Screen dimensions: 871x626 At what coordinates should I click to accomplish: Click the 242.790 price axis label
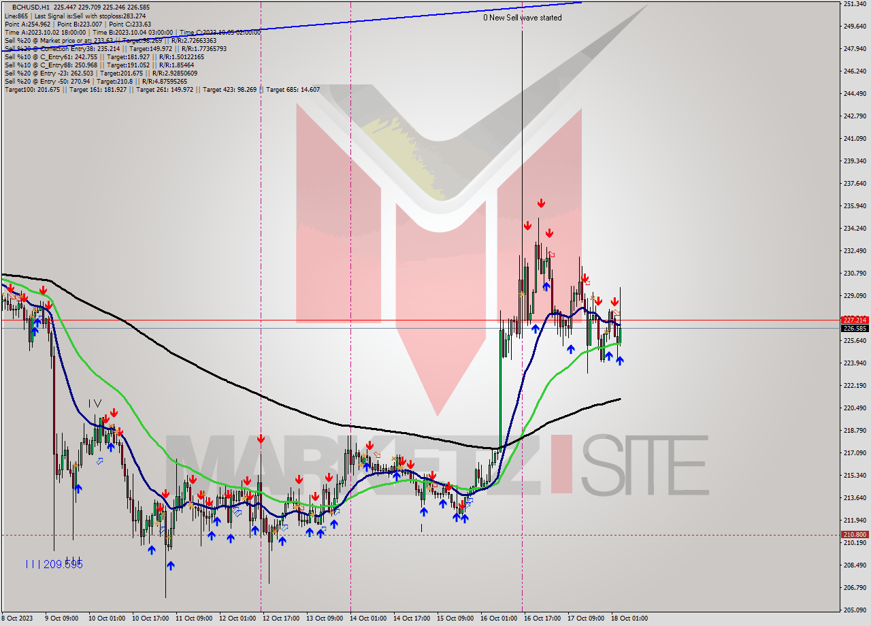(854, 116)
